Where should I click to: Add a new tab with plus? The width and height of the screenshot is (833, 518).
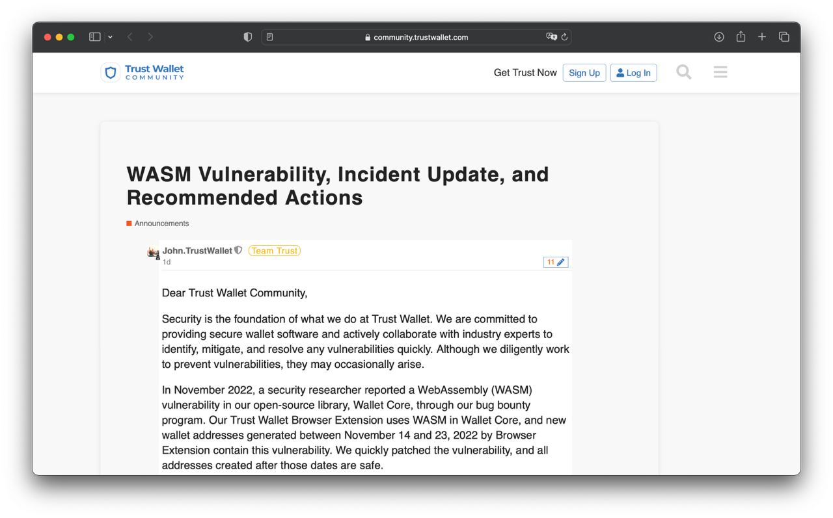762,37
